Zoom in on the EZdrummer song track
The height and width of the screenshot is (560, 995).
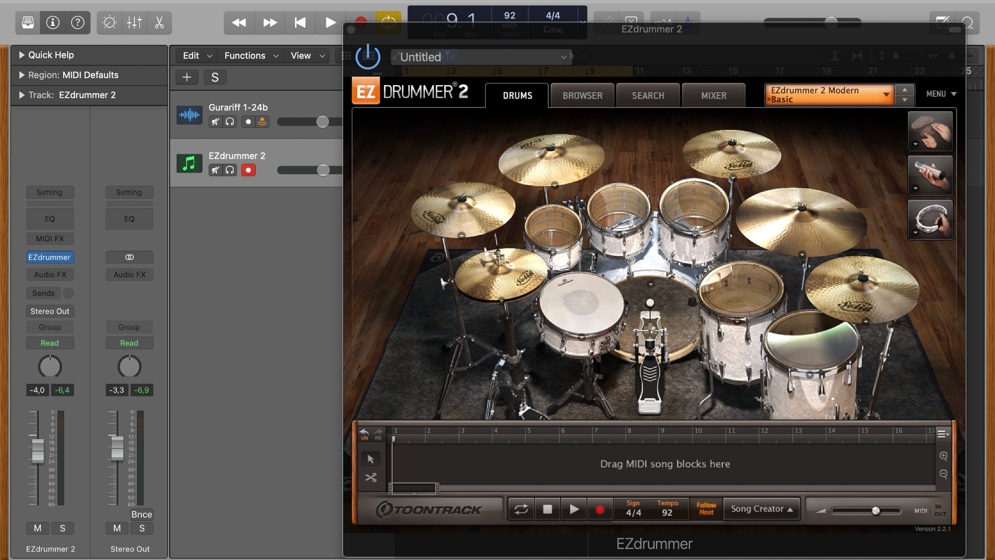tap(943, 456)
